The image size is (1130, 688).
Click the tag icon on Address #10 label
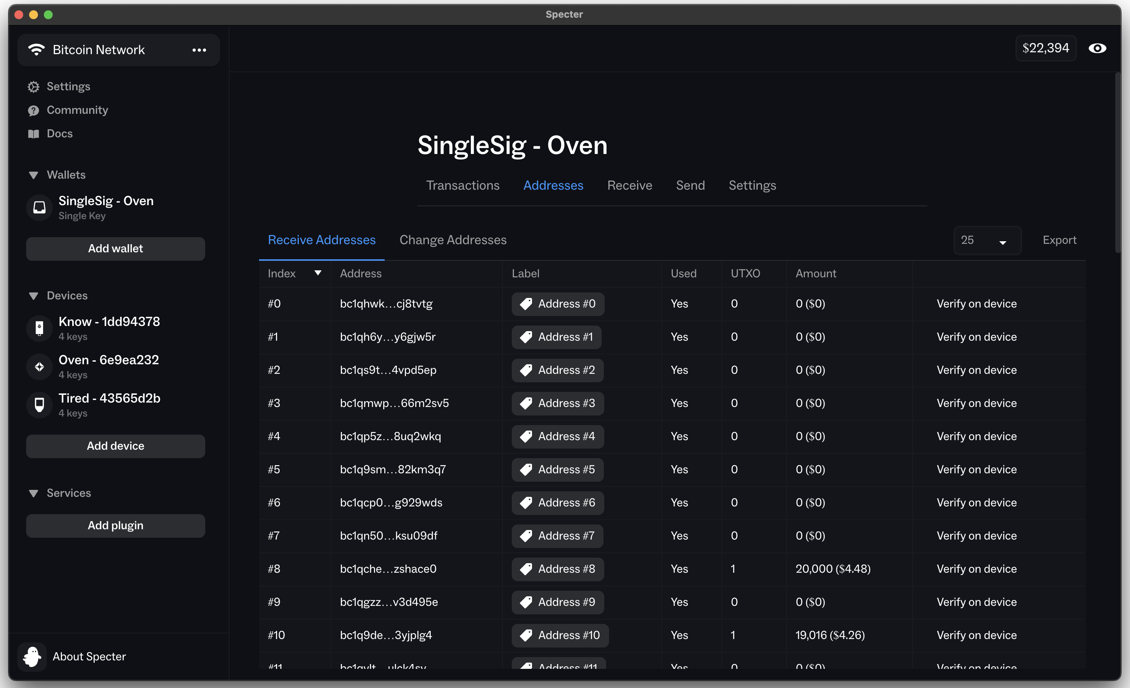pos(526,635)
